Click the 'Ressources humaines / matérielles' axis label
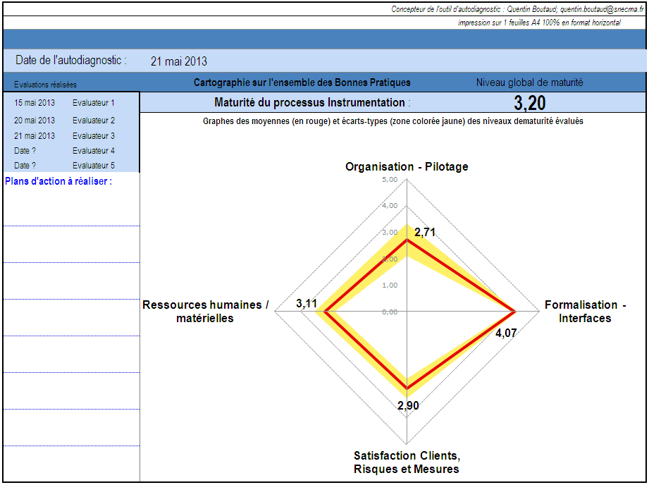This screenshot has height=485, width=649. [206, 312]
